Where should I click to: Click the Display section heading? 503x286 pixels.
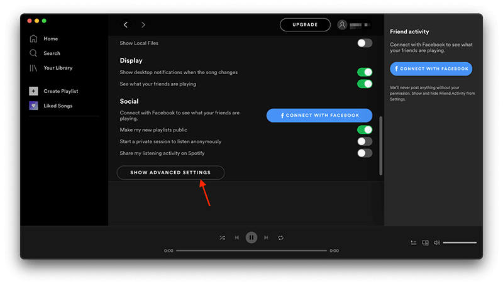tap(131, 60)
